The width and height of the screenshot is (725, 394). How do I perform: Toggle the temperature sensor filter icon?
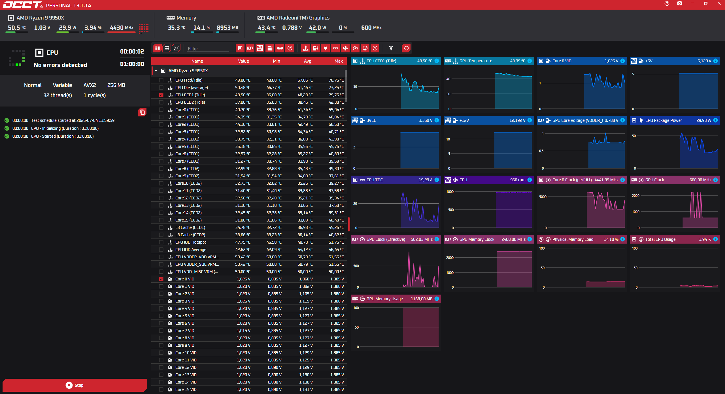click(305, 48)
